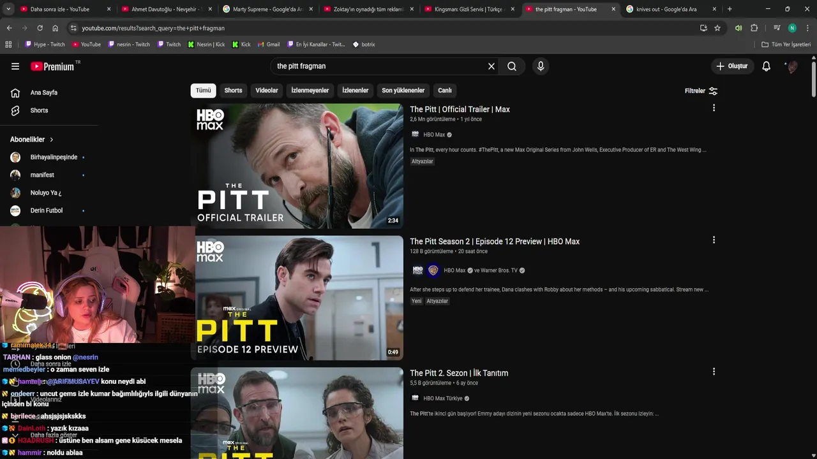This screenshot has width=817, height=459.
Task: Switch to Marty Supreme Google tab
Action: 268,9
